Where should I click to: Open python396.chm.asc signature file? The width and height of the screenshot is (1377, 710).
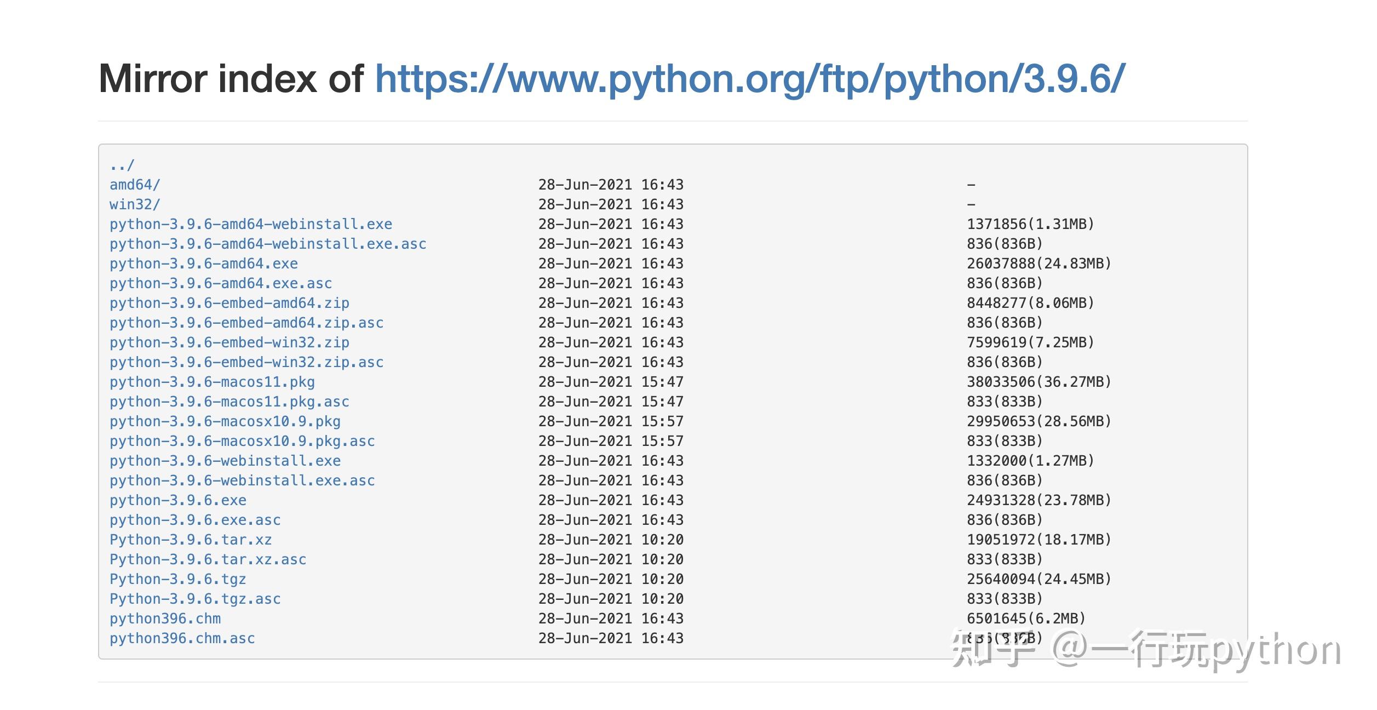[181, 638]
